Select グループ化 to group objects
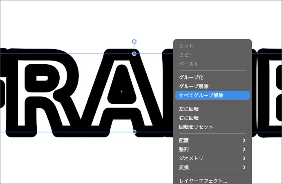The width and height of the screenshot is (282, 184). pos(191,77)
